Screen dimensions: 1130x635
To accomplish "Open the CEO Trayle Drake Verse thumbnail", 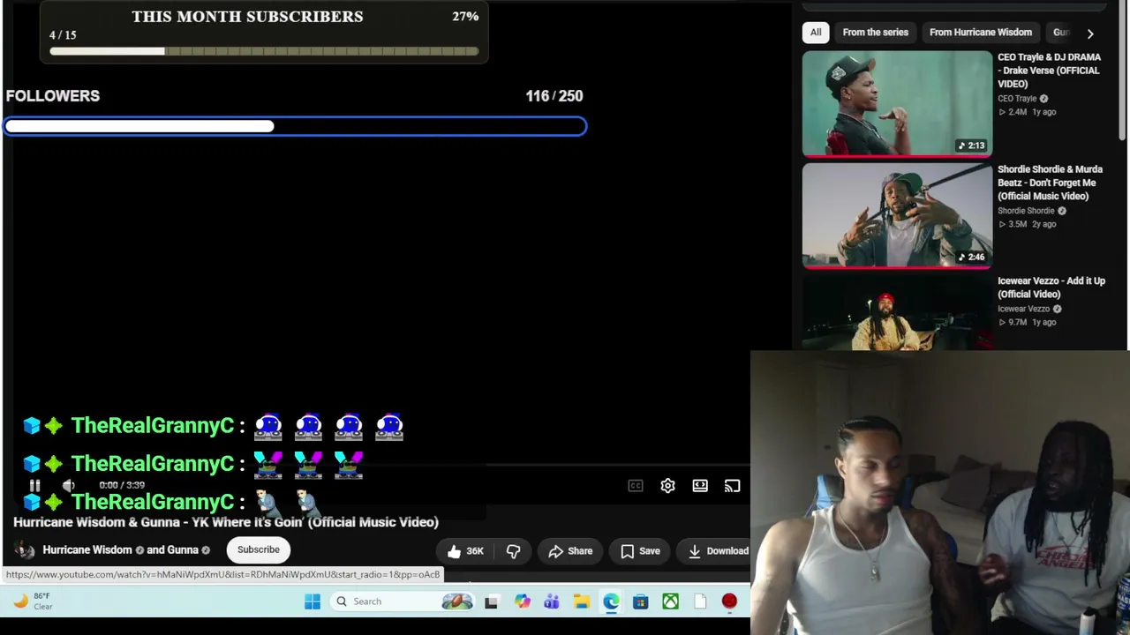I will 897,104.
